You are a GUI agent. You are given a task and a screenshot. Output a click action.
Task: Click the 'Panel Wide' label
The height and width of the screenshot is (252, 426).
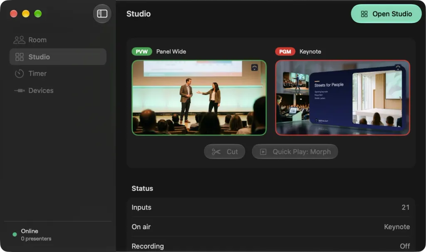171,51
